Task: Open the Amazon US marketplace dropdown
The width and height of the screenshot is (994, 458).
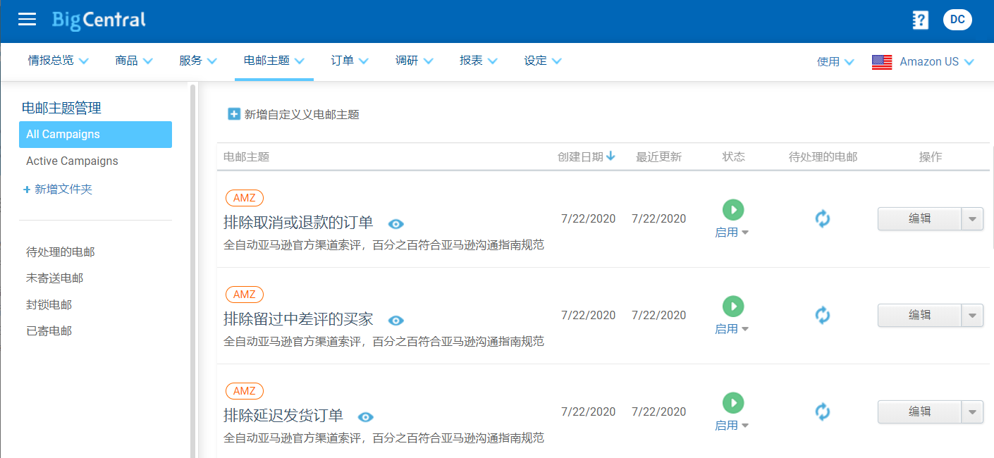Action: (x=937, y=62)
